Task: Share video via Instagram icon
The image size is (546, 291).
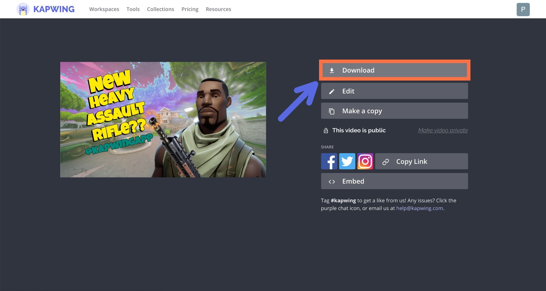Action: coord(365,161)
